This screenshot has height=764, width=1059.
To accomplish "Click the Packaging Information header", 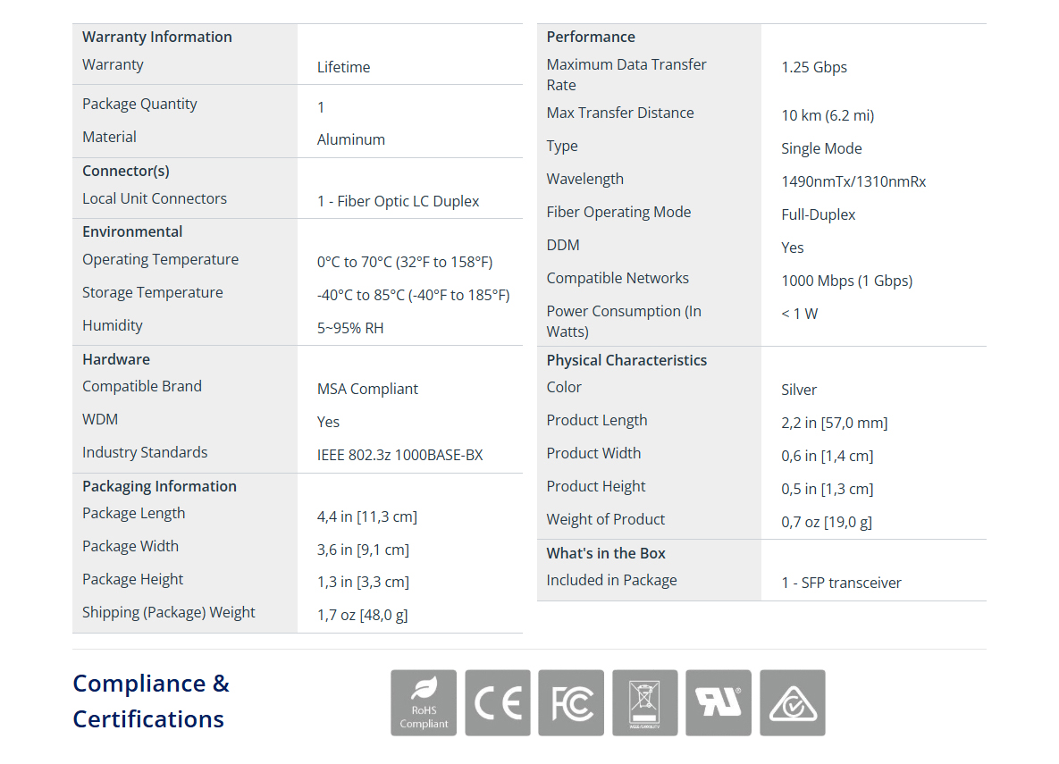I will point(159,486).
